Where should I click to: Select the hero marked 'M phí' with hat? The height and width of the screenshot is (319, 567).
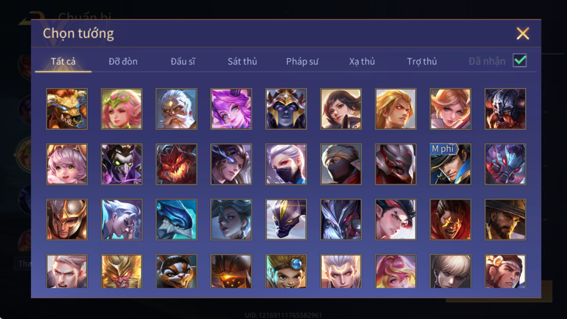coord(450,164)
